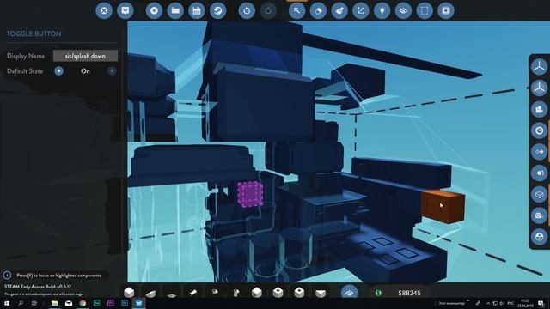Open the Windows Start menu

(x=7, y=303)
